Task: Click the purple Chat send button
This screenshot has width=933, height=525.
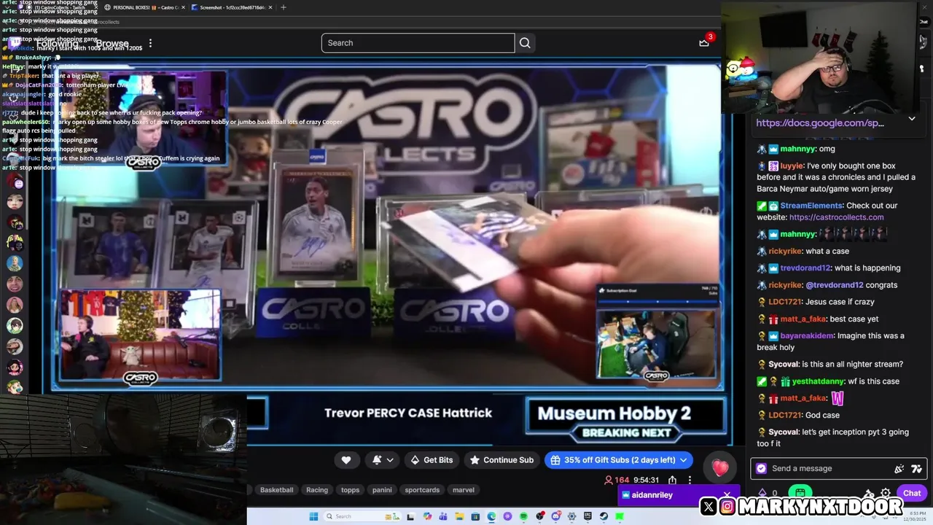Action: (x=912, y=493)
